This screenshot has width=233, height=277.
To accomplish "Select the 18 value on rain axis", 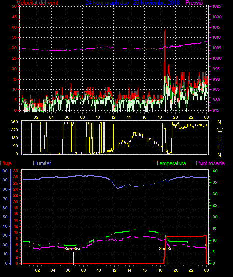I will [15, 208].
